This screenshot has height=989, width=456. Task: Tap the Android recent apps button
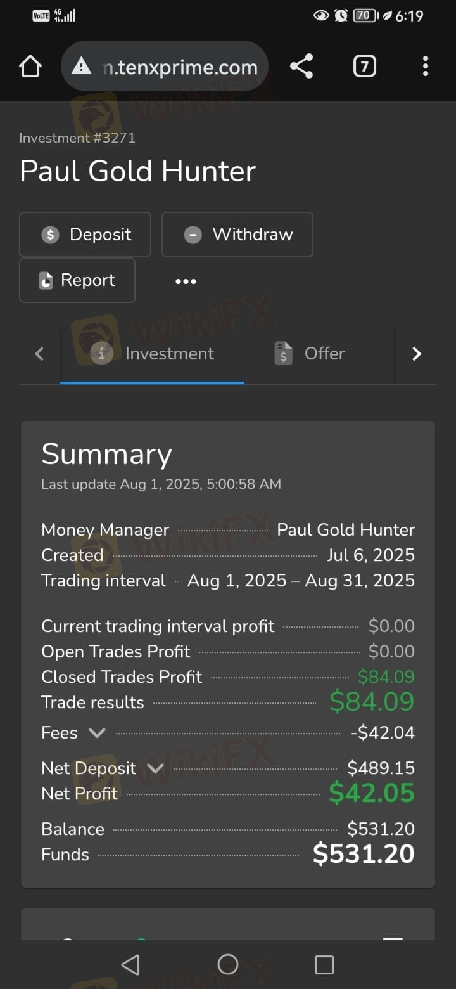tap(324, 964)
